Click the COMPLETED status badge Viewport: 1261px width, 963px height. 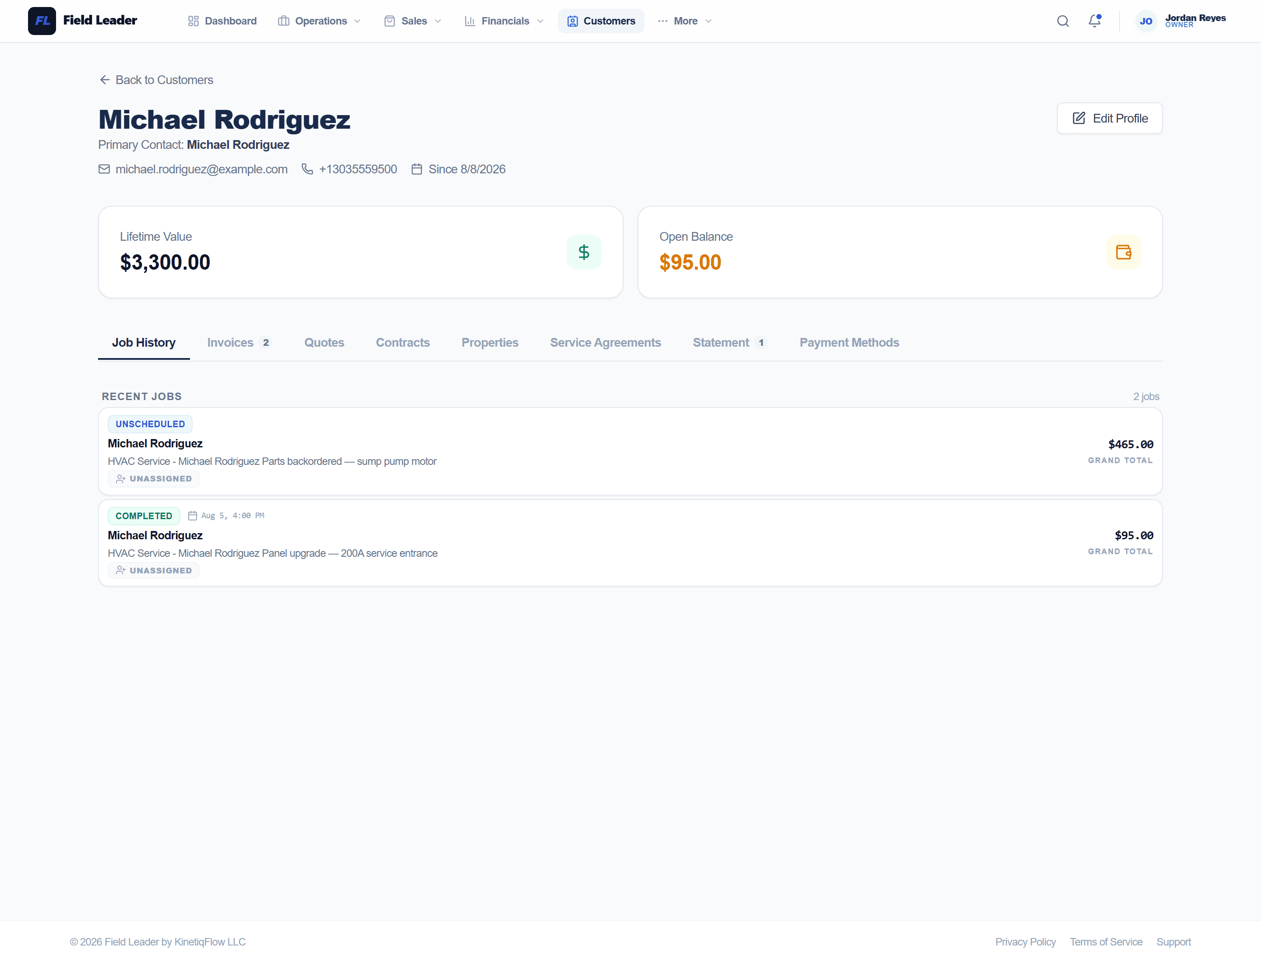144,516
